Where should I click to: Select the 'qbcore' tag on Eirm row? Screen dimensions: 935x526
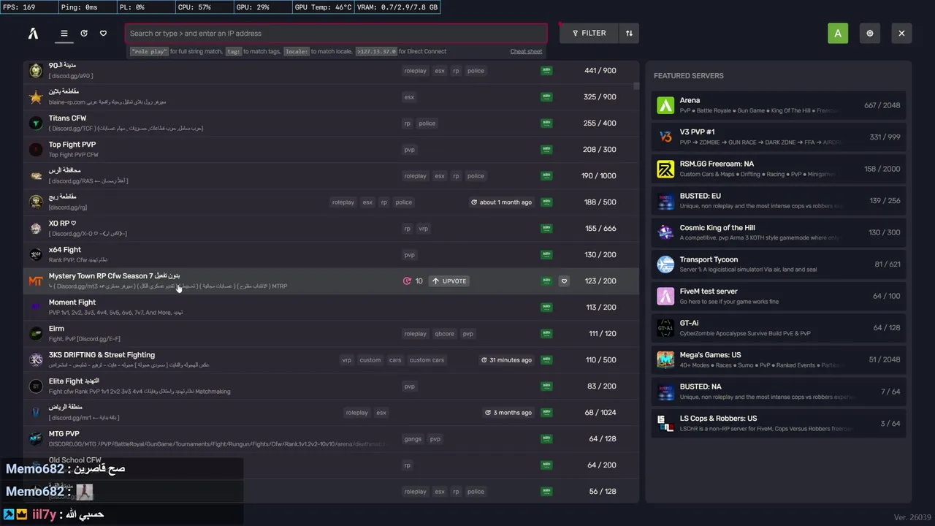pos(445,334)
